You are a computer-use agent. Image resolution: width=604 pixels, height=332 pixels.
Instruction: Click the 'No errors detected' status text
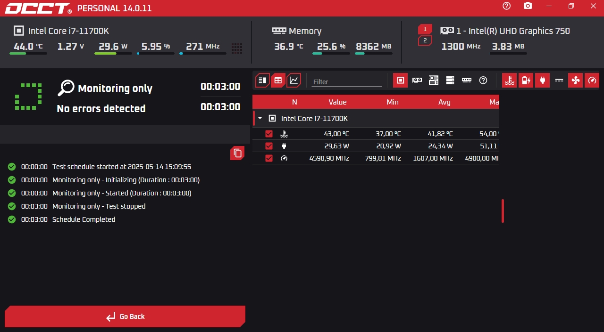click(x=101, y=108)
